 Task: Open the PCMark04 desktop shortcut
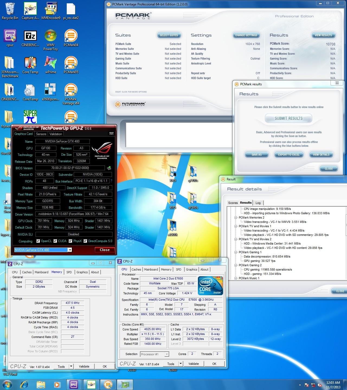71,38
